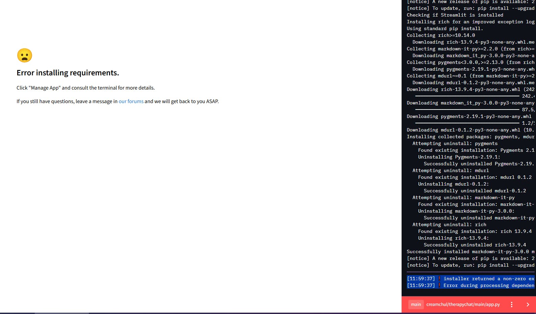Click the "Installing rich for an improved" line

pyautogui.click(x=470, y=22)
